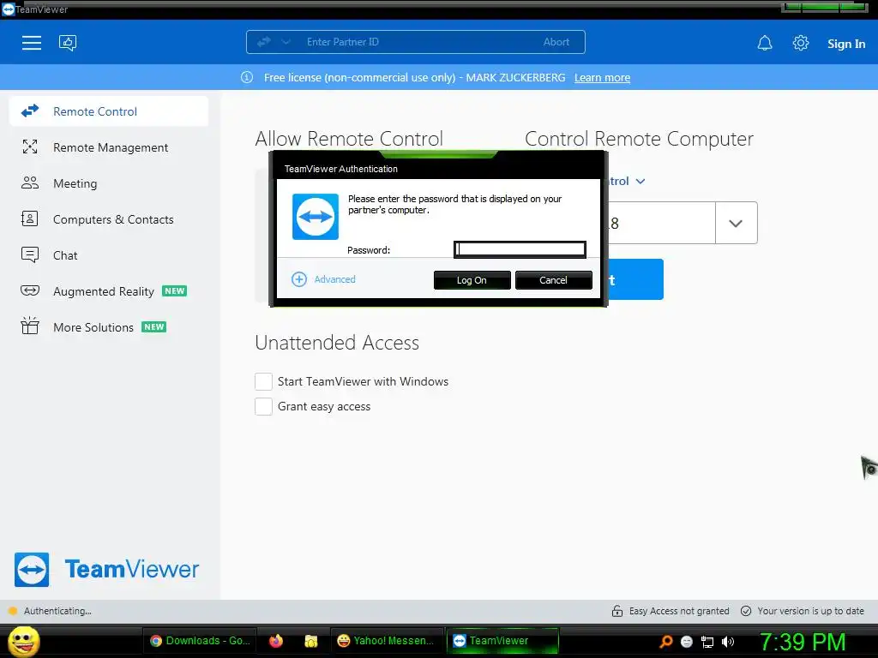Abort the connection attempt
This screenshot has width=878, height=658.
click(556, 42)
